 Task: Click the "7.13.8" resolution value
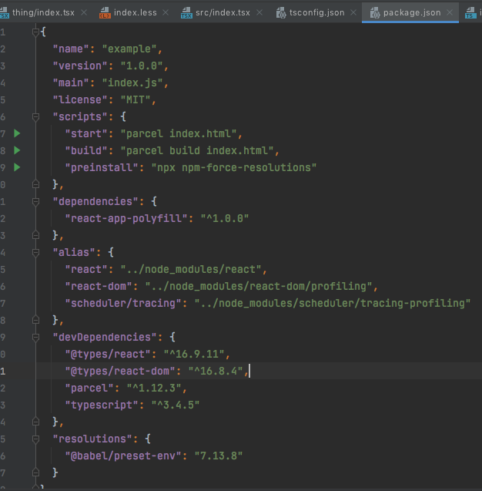pyautogui.click(x=219, y=456)
